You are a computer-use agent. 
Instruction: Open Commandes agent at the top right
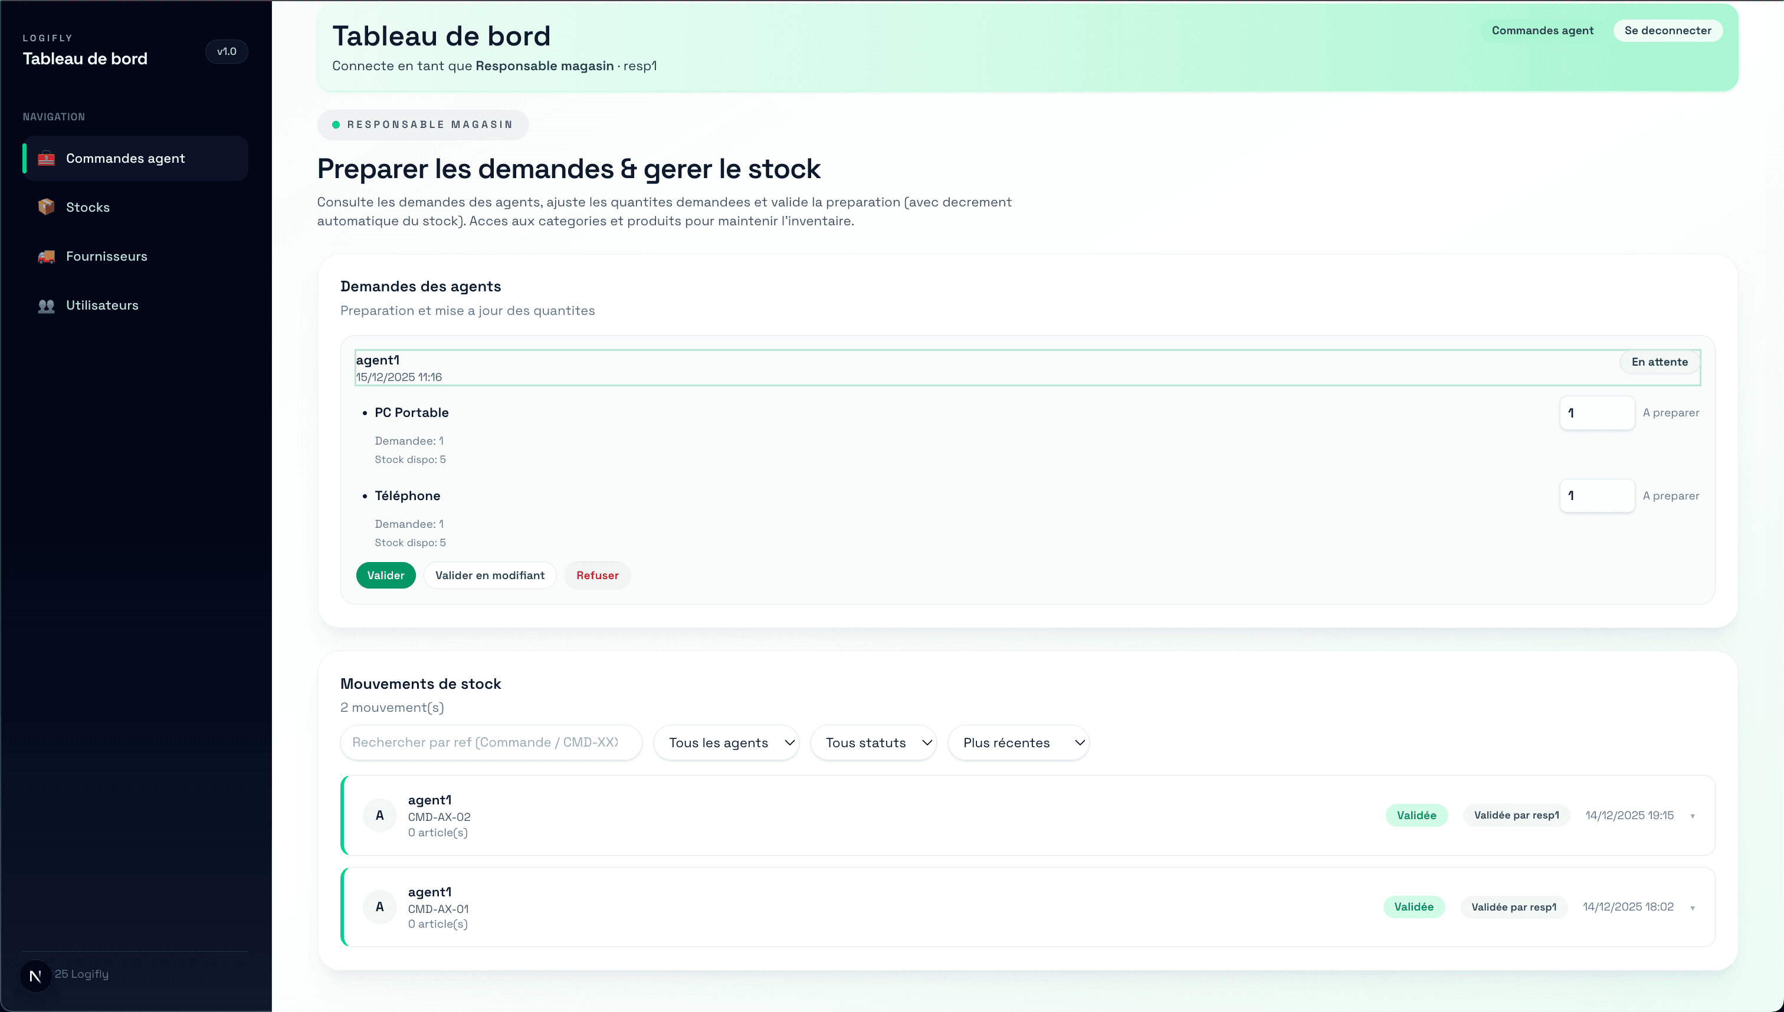[1542, 30]
